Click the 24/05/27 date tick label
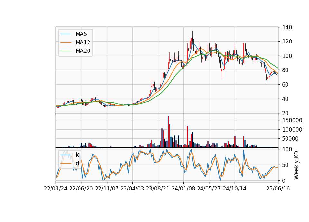 tap(209, 189)
